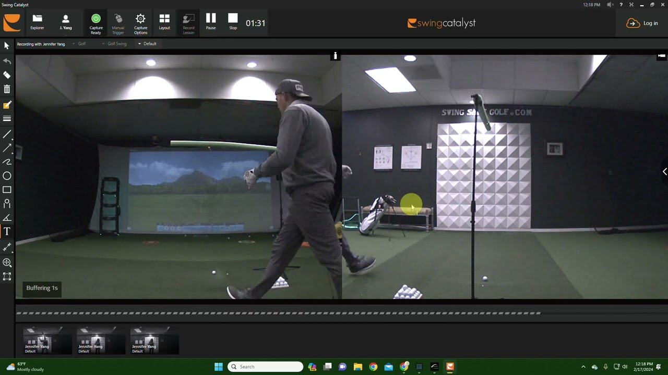The image size is (668, 375).
Task: Open the Explorer folder panel
Action: tap(37, 23)
